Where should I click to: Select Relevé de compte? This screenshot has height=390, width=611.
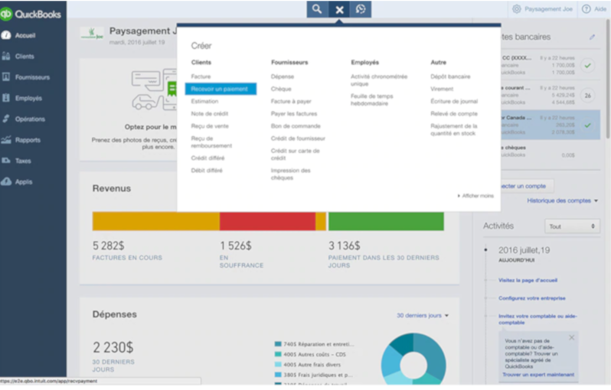pyautogui.click(x=454, y=114)
